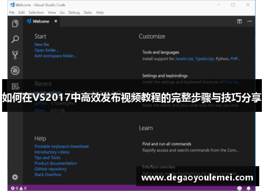Close the Welcome tab
The image size is (264, 191).
point(55,21)
